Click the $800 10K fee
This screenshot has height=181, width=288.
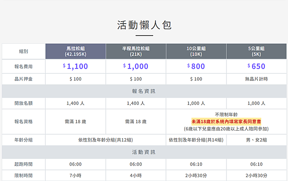(196, 66)
